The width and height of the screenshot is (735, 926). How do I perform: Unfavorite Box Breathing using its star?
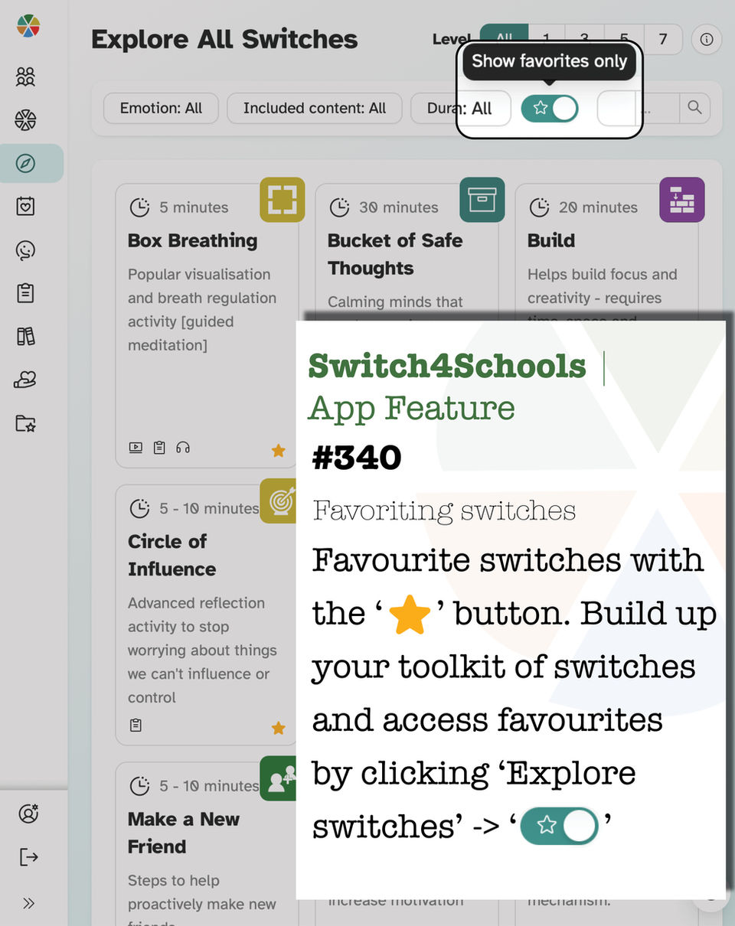click(278, 451)
